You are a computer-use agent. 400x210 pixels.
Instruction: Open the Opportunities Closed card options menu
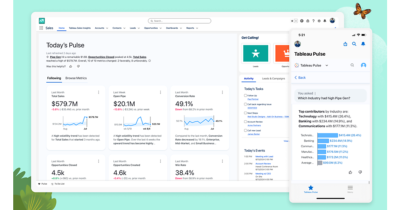tap(99, 161)
